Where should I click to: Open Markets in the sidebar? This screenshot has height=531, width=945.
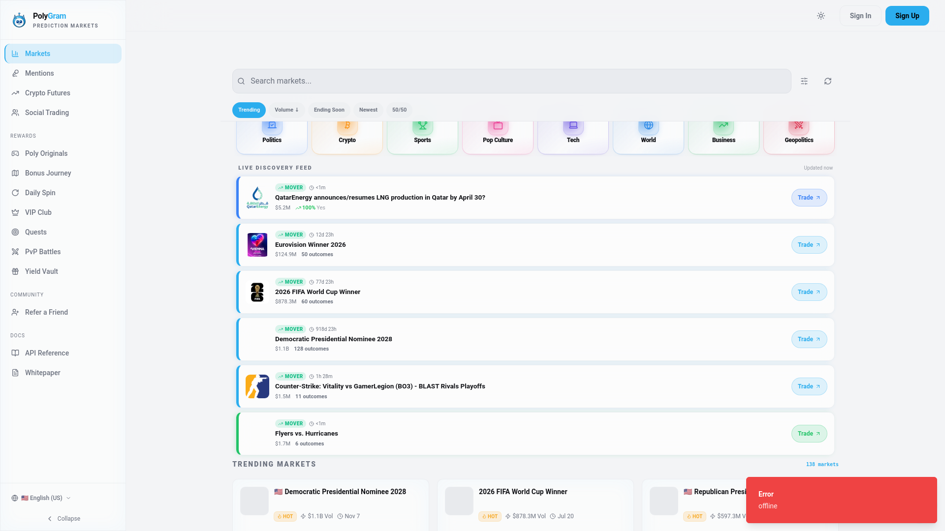(63, 54)
